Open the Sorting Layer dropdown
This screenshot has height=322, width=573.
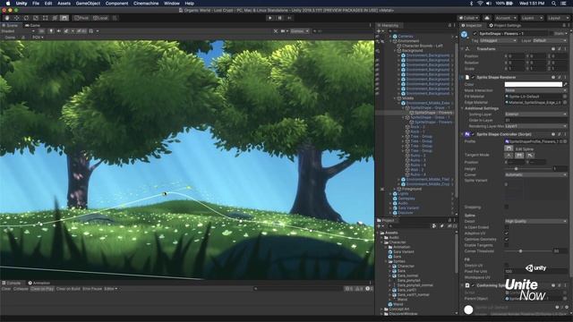(x=535, y=114)
